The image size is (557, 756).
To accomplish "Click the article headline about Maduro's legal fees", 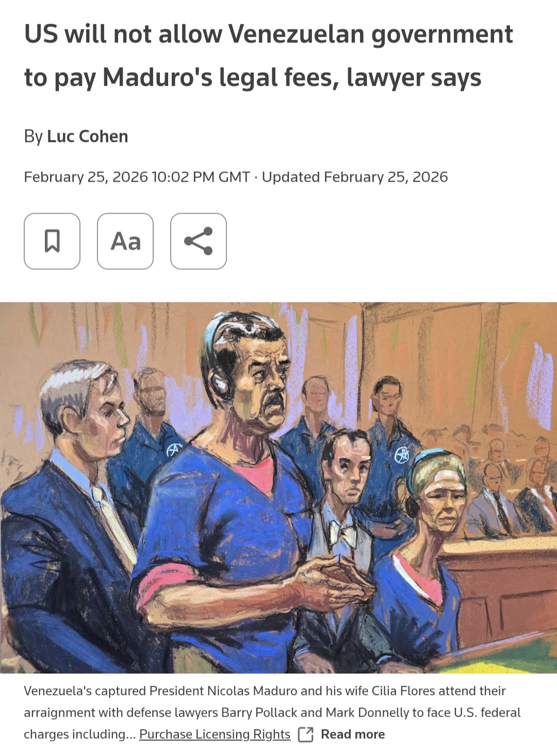I will click(268, 56).
